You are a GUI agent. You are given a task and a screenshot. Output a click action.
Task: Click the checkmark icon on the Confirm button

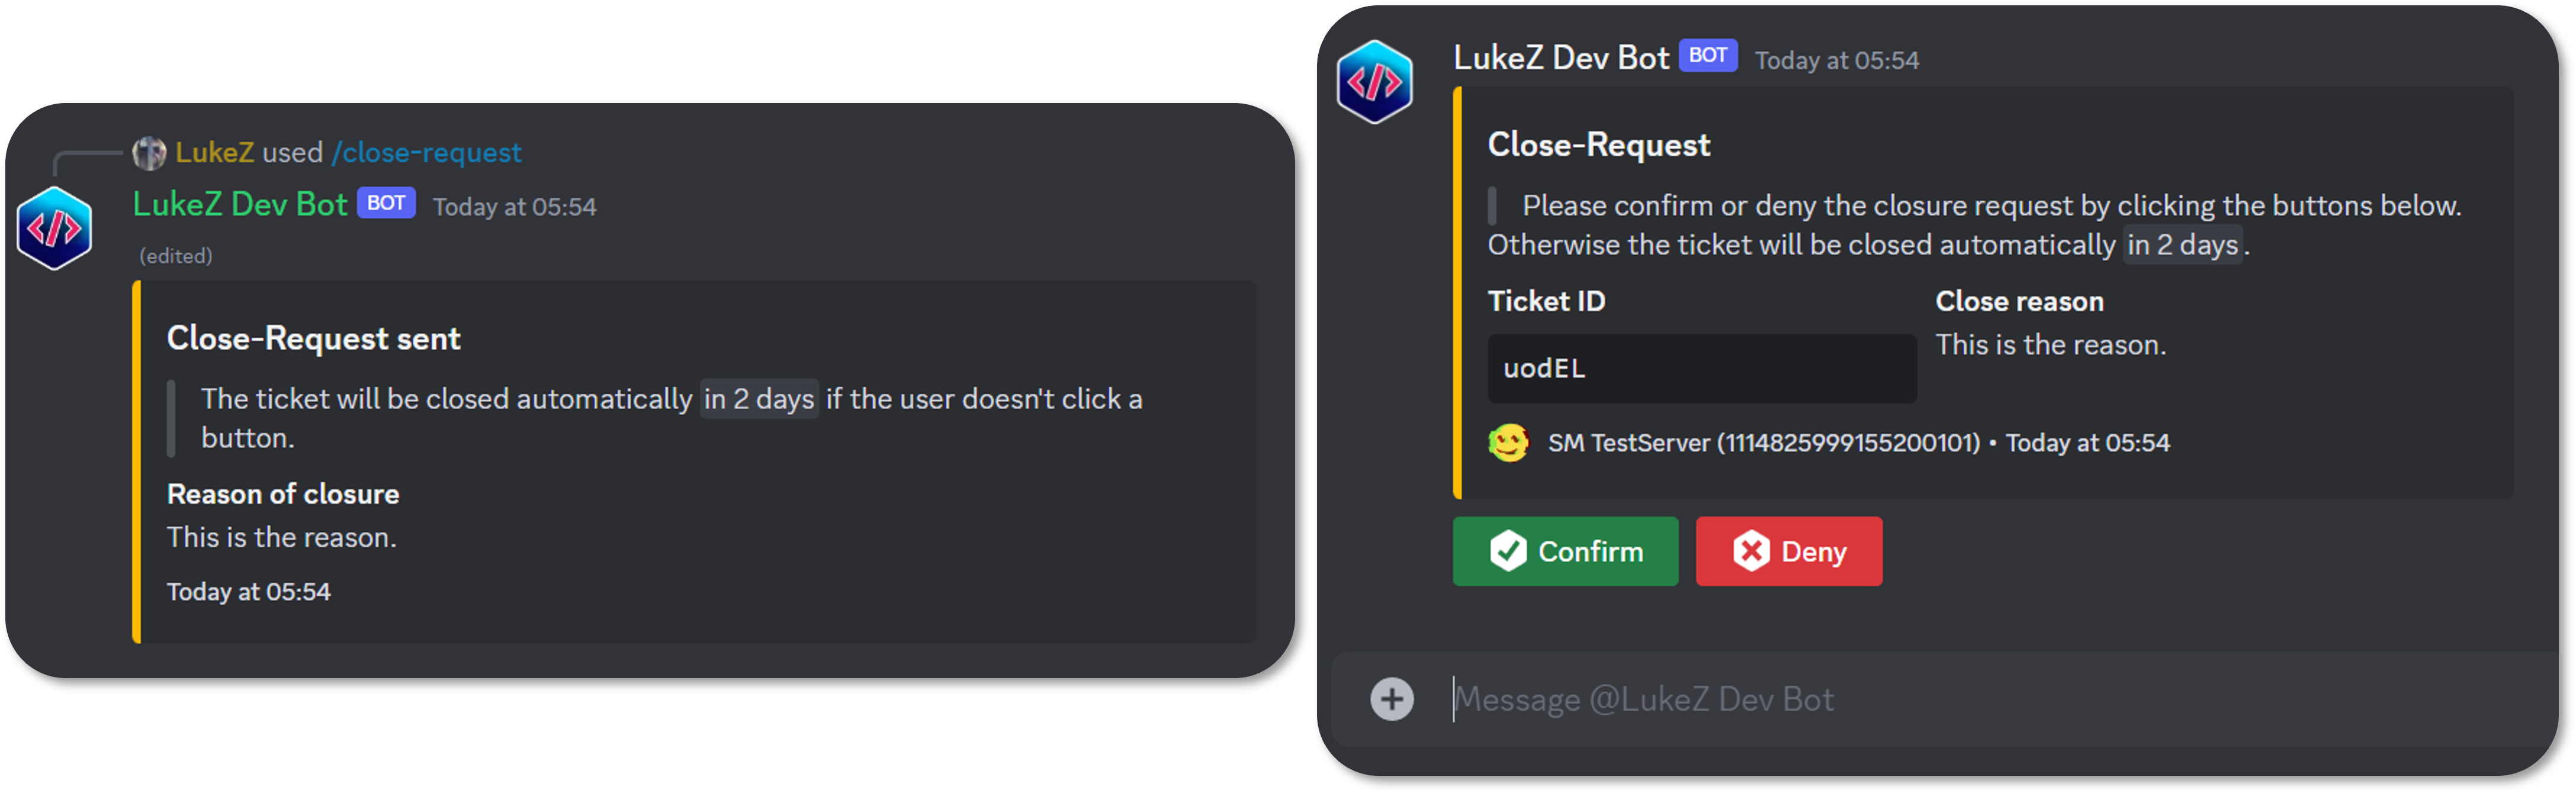coord(1508,551)
